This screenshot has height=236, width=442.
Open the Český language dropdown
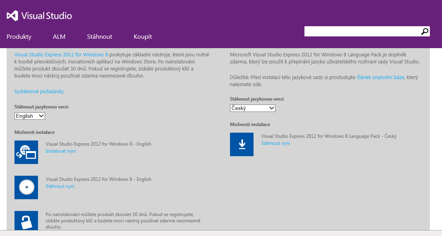(253, 108)
